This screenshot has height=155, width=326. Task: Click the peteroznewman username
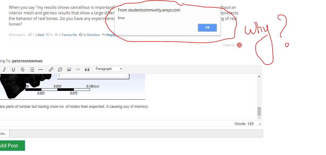[x=27, y=61]
